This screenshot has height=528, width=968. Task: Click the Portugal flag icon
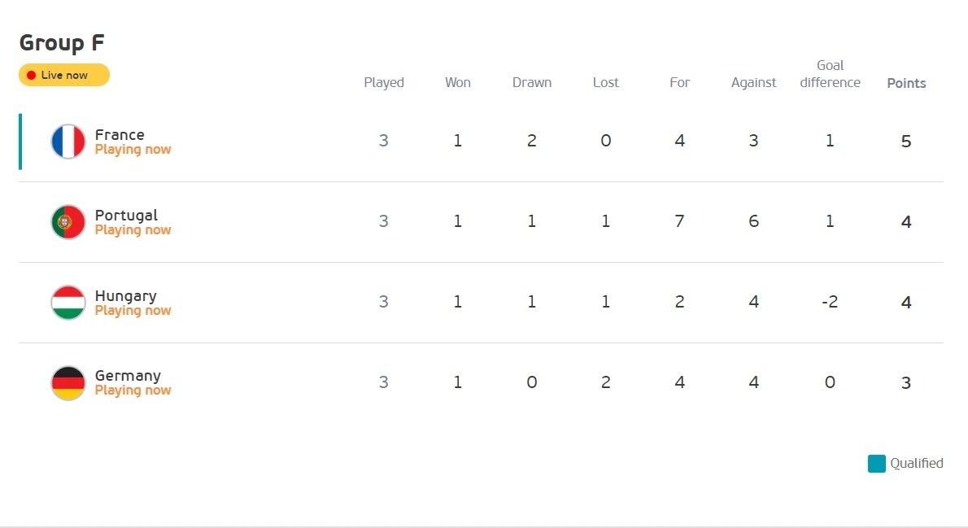click(x=68, y=222)
